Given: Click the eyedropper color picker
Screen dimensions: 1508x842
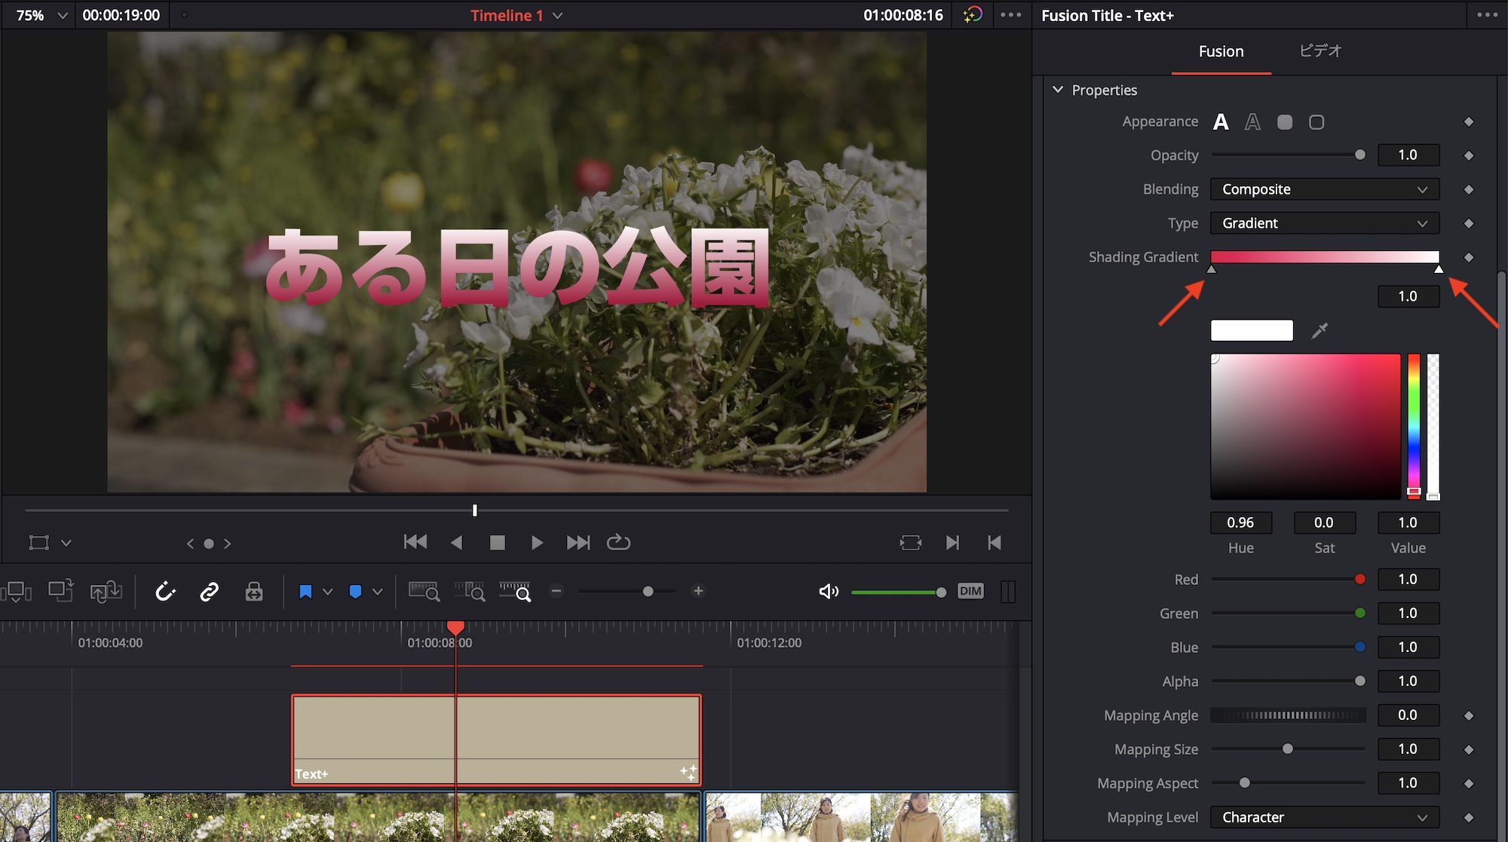Looking at the screenshot, I should pos(1319,331).
